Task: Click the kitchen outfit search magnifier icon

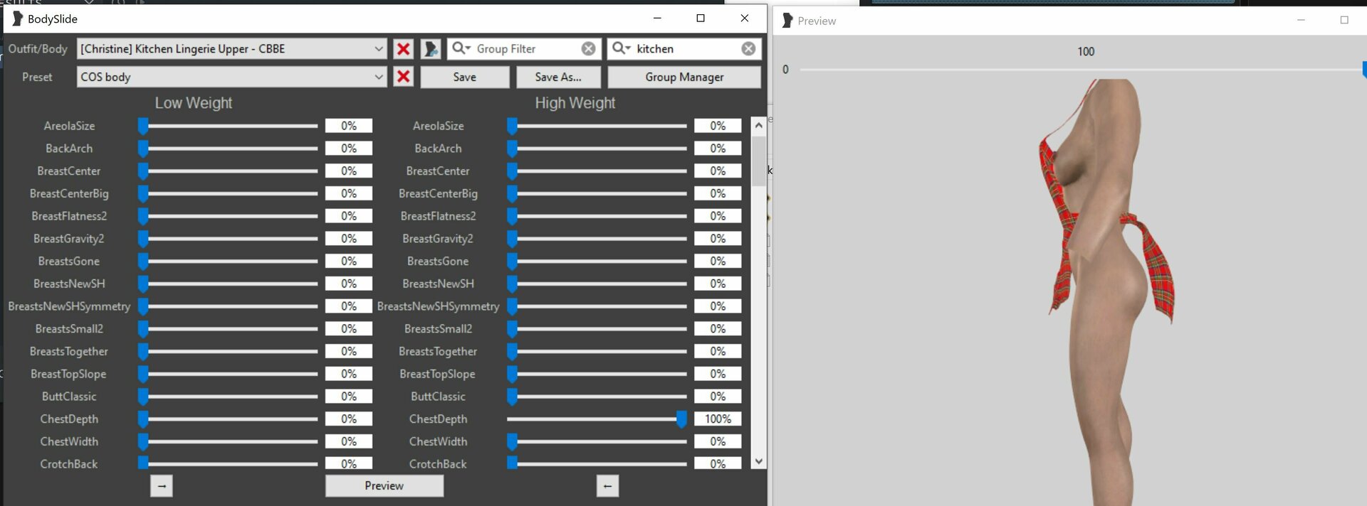Action: (621, 48)
